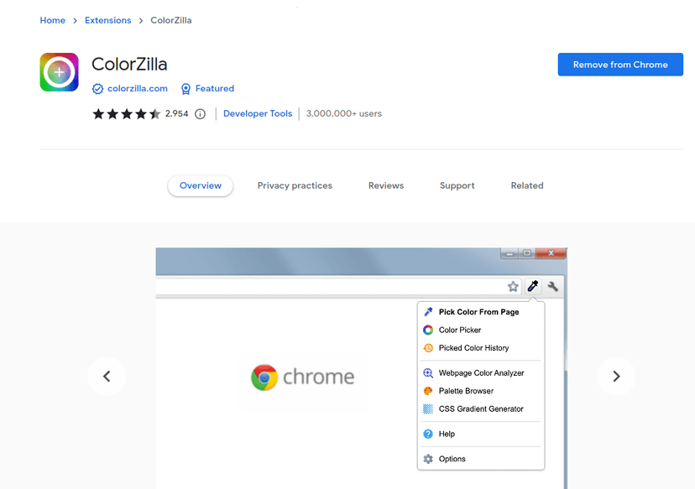The height and width of the screenshot is (489, 695).
Task: Click the ColorZilla extension title heading
Action: (129, 65)
